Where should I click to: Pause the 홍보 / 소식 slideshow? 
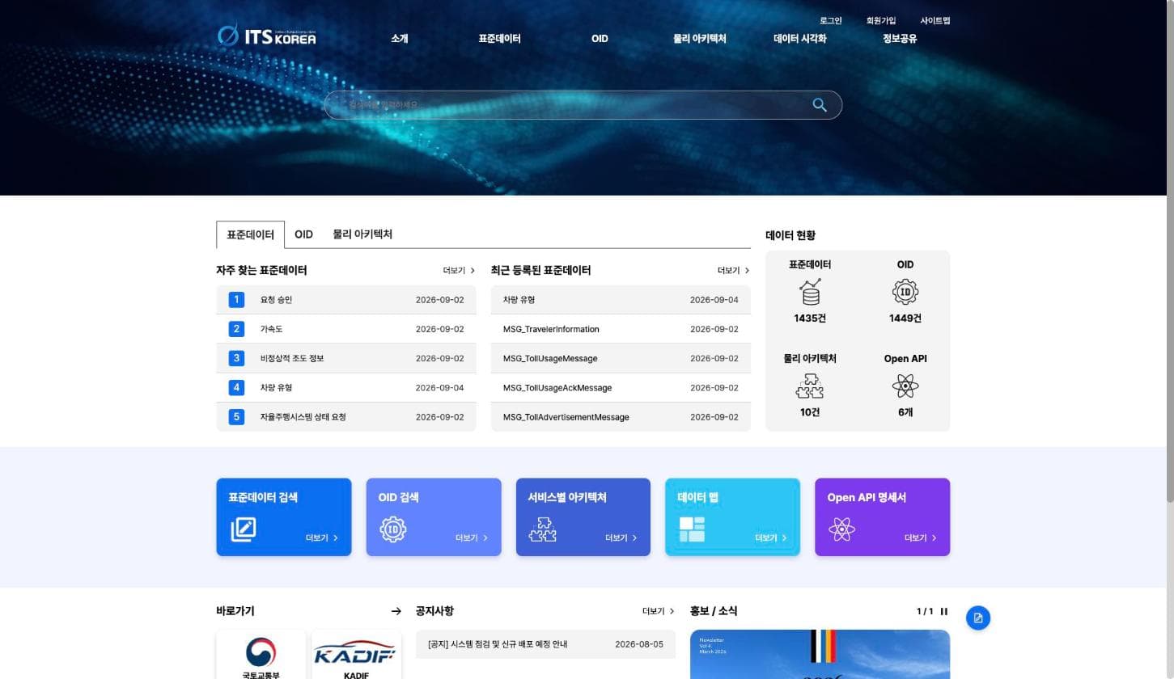(x=944, y=611)
